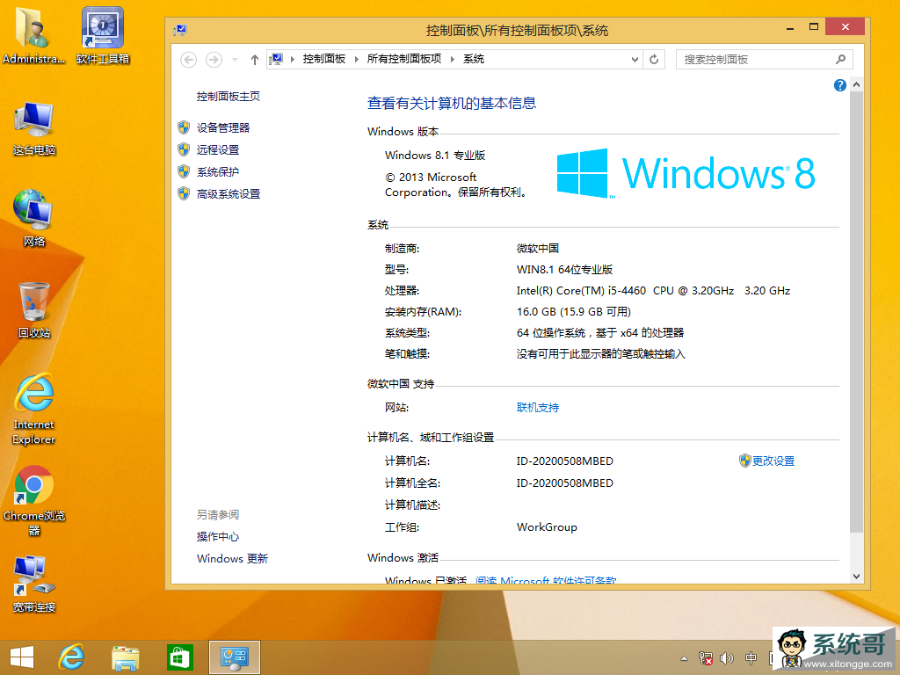Launch Internet Explorer from the taskbar
Viewport: 900px width, 675px height.
[x=72, y=657]
